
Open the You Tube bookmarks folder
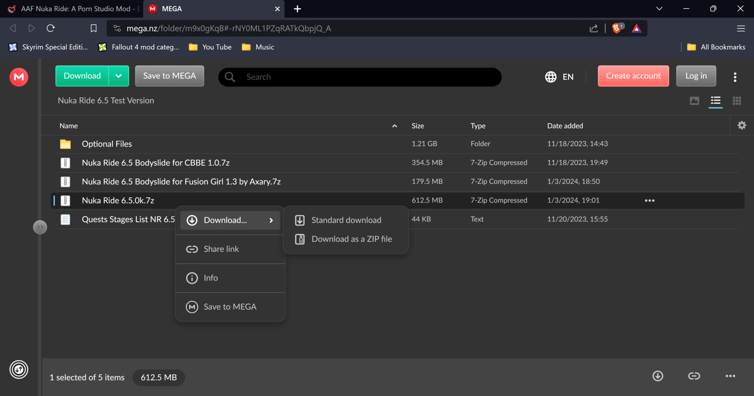pos(210,47)
